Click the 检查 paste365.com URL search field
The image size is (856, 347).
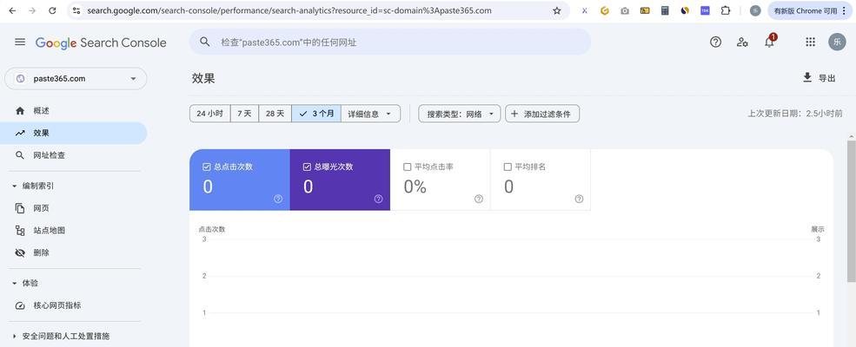click(390, 42)
